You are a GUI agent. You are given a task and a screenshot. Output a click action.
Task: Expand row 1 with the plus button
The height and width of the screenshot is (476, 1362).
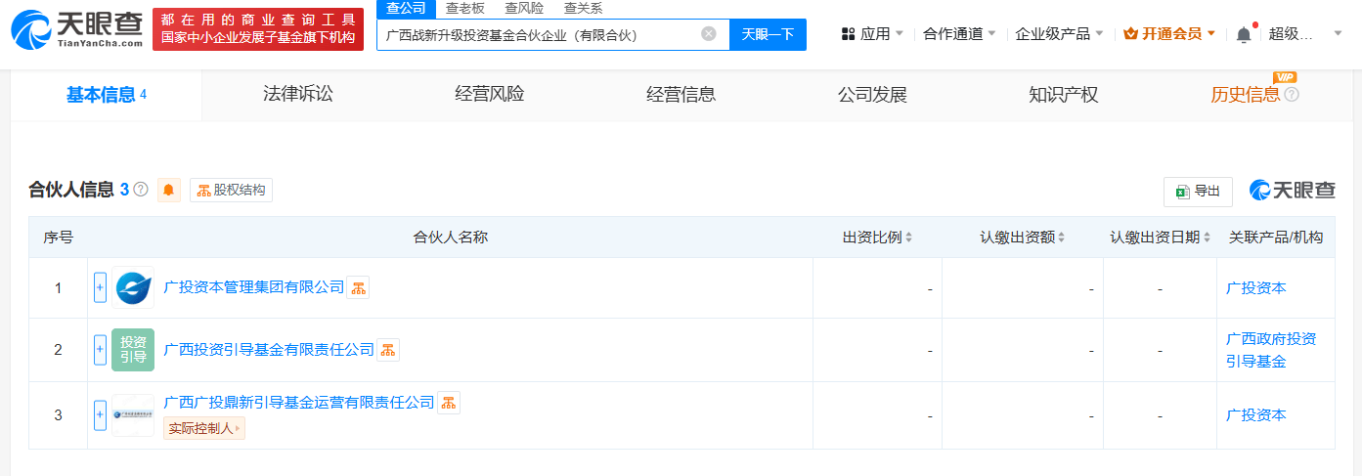(100, 287)
